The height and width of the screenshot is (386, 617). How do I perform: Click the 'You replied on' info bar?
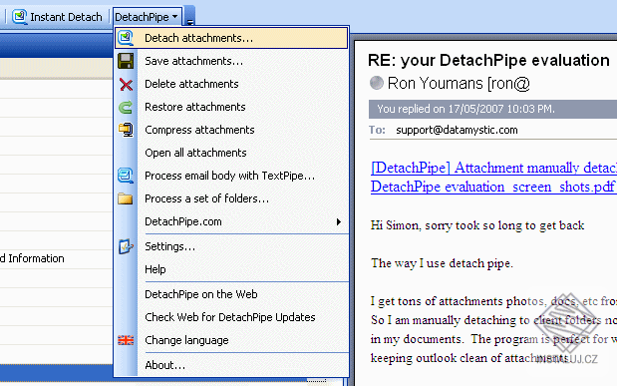tap(492, 109)
